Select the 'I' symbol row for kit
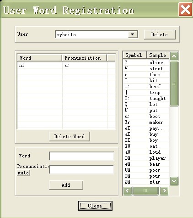This screenshot has width=193, height=218. tap(146, 80)
